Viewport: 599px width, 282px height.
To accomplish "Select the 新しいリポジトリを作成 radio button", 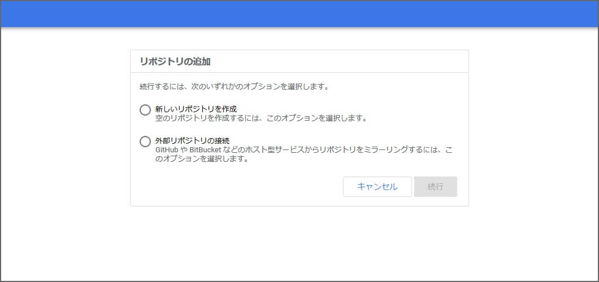I will coord(145,110).
